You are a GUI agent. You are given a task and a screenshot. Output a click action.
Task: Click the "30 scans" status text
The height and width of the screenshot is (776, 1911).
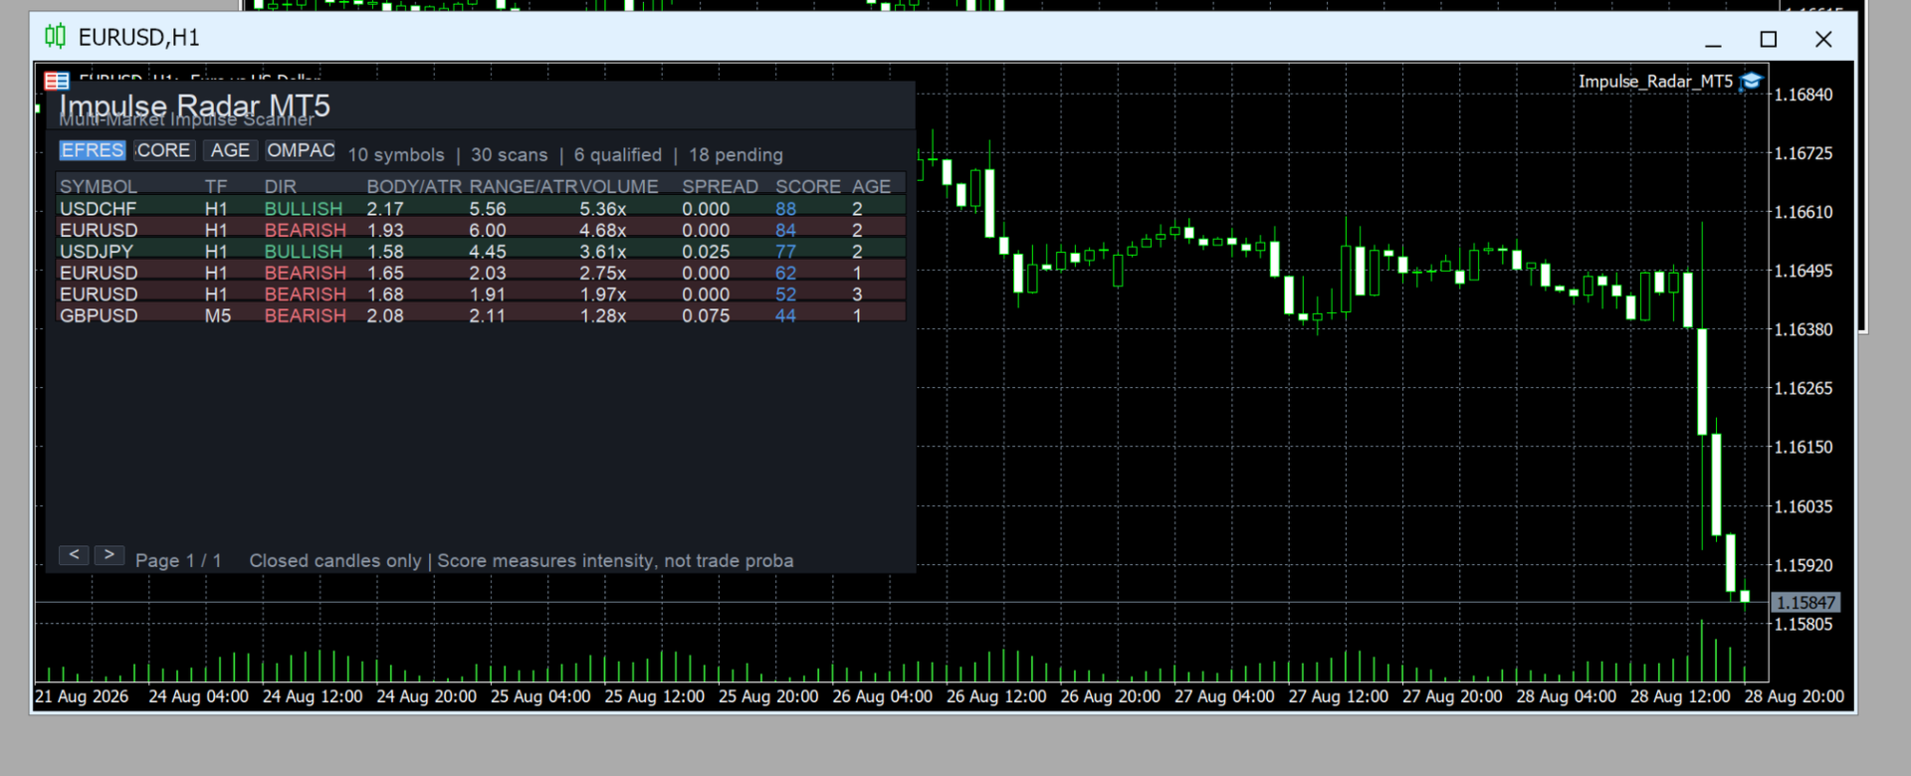pyautogui.click(x=509, y=155)
